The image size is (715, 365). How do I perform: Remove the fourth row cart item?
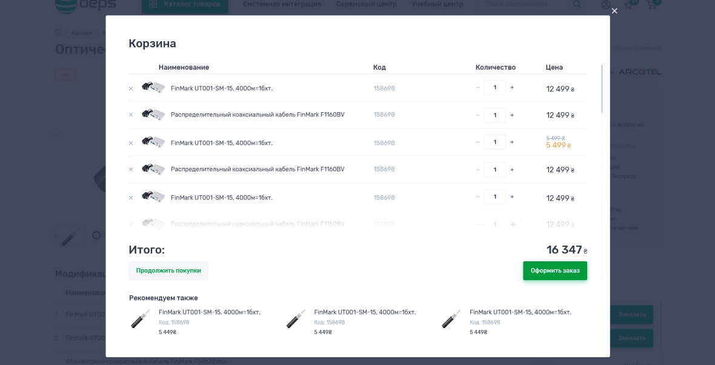[131, 170]
